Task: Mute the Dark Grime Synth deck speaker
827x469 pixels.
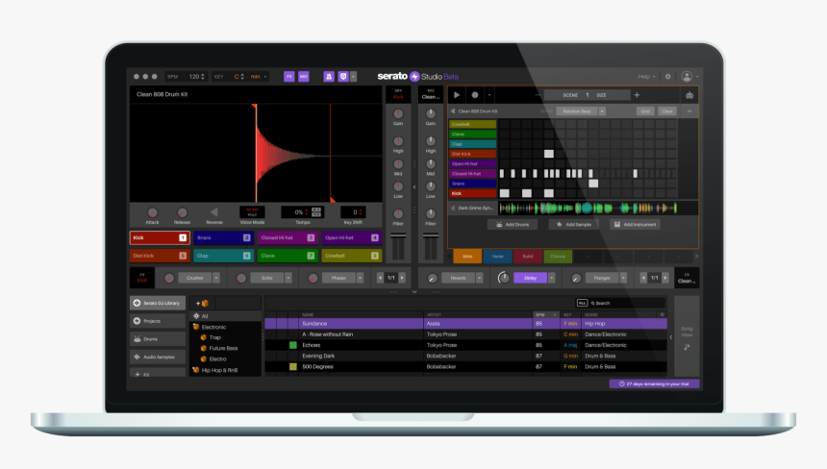Action: pos(453,208)
